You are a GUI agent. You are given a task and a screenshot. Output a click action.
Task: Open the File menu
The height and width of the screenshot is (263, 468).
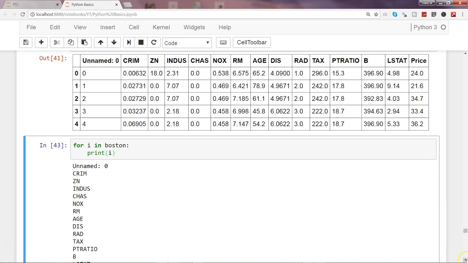[x=31, y=27]
